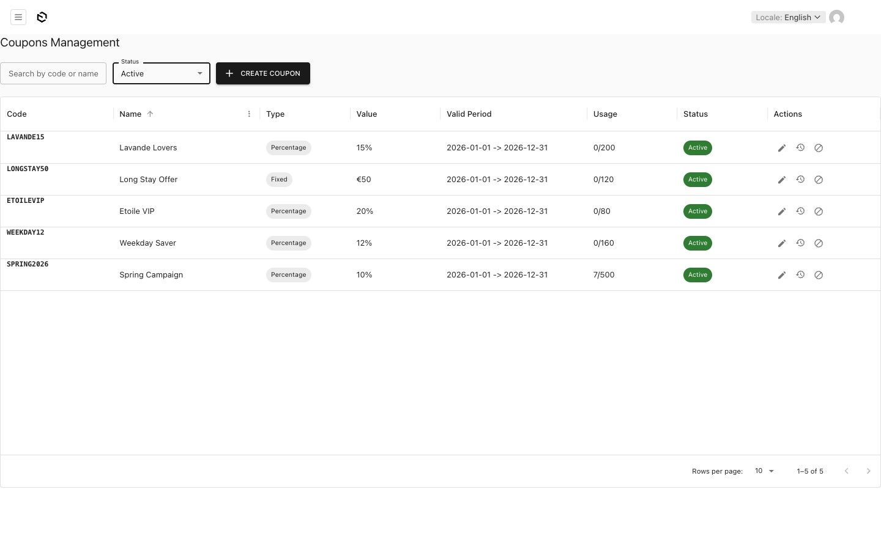Click the Percentage chip for Lavande Lovers
This screenshot has width=881, height=550.
coord(289,148)
